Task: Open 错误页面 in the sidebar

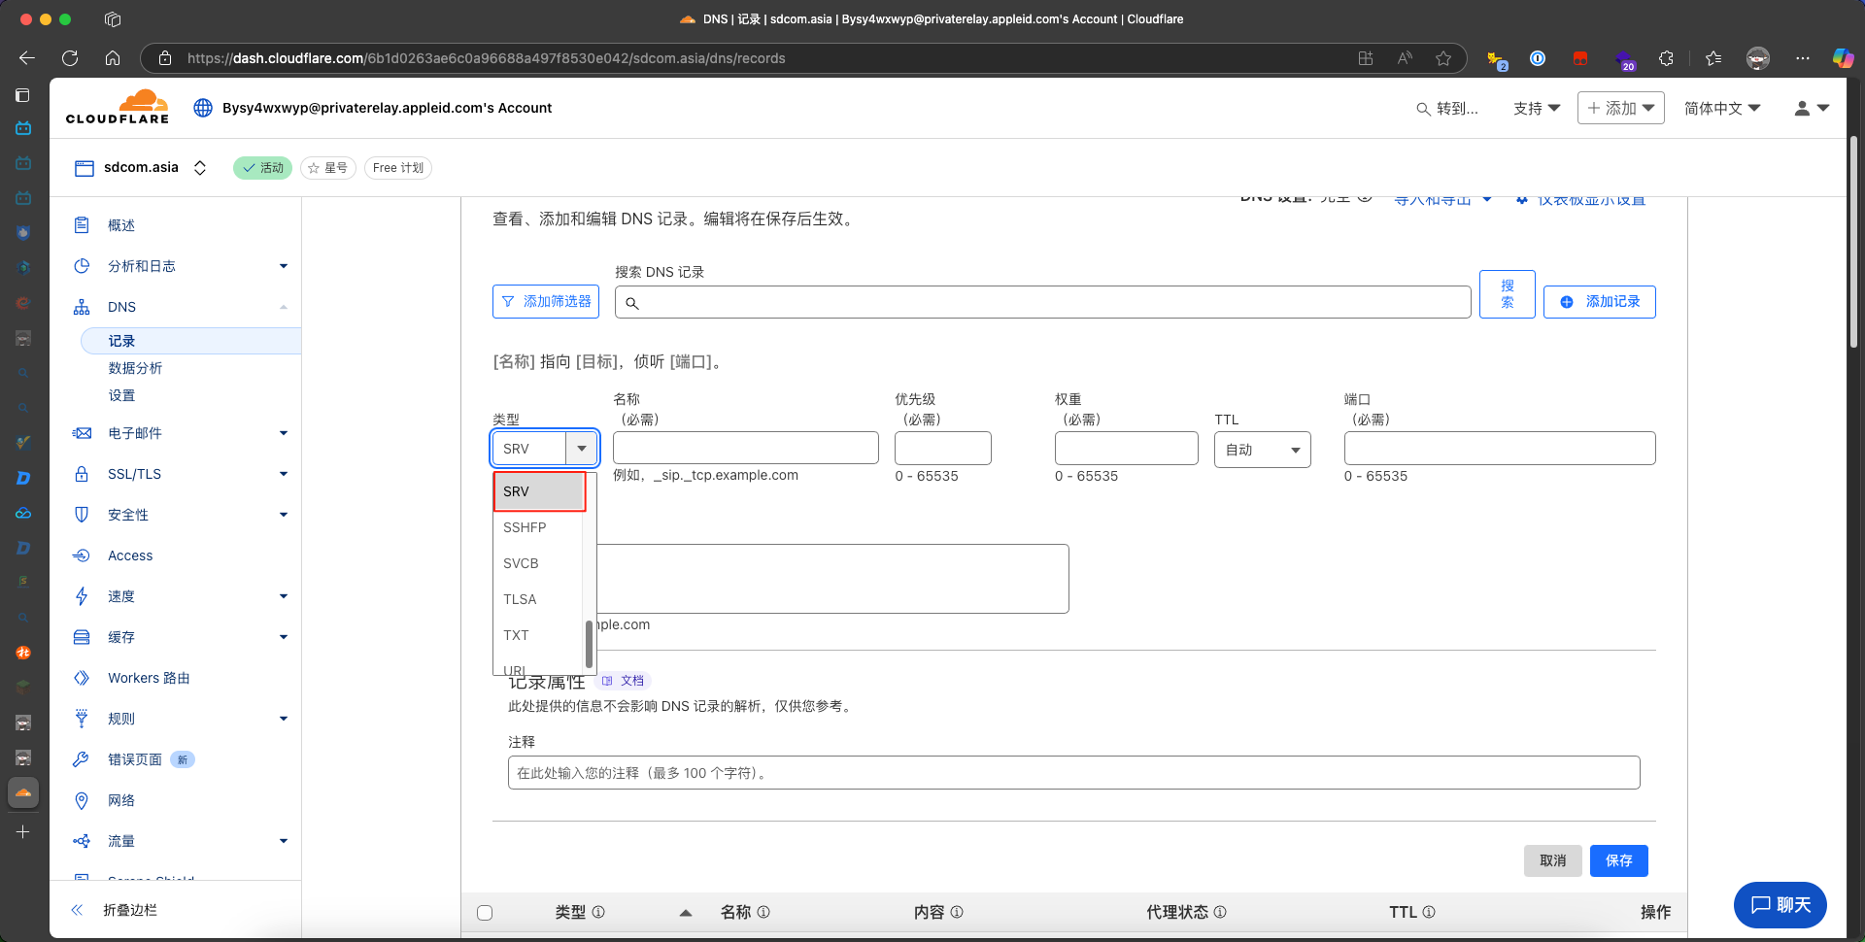Action: [x=135, y=759]
